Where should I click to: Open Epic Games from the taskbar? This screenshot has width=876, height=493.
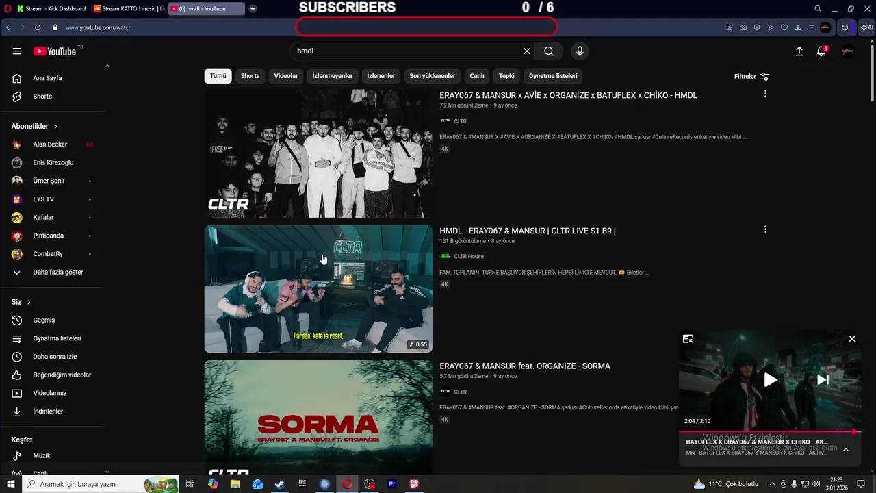[x=302, y=484]
